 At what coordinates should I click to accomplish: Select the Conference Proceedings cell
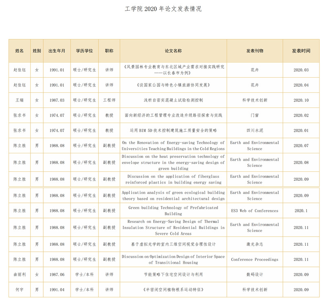point(255,260)
